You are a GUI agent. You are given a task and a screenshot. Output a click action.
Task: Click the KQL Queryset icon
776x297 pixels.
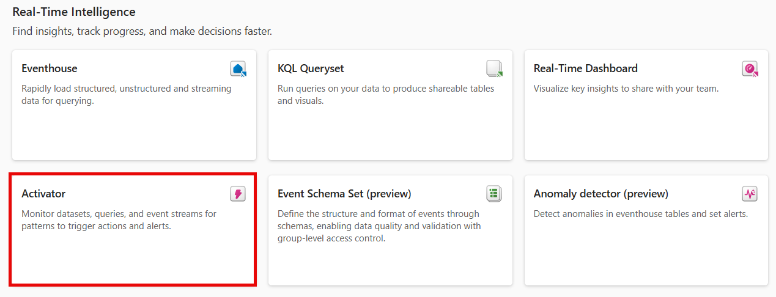pos(494,69)
